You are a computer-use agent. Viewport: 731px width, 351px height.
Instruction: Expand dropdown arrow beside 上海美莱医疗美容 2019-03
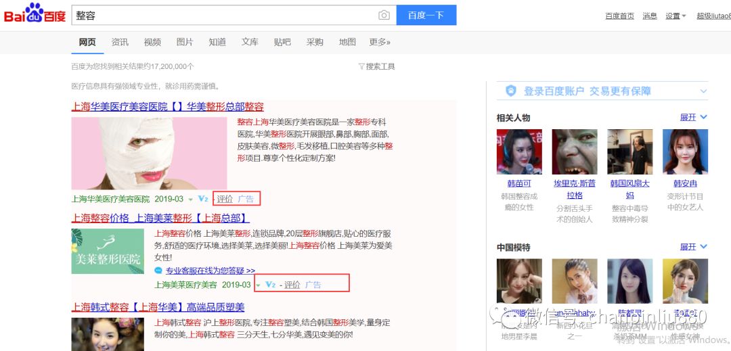tap(258, 285)
